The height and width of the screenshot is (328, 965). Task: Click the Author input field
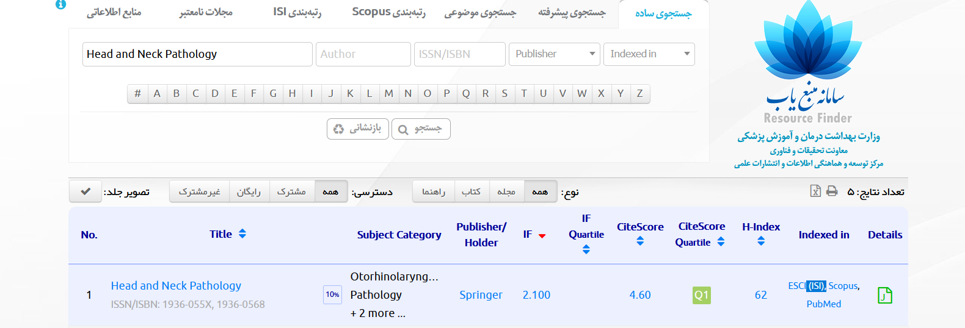[x=363, y=54]
